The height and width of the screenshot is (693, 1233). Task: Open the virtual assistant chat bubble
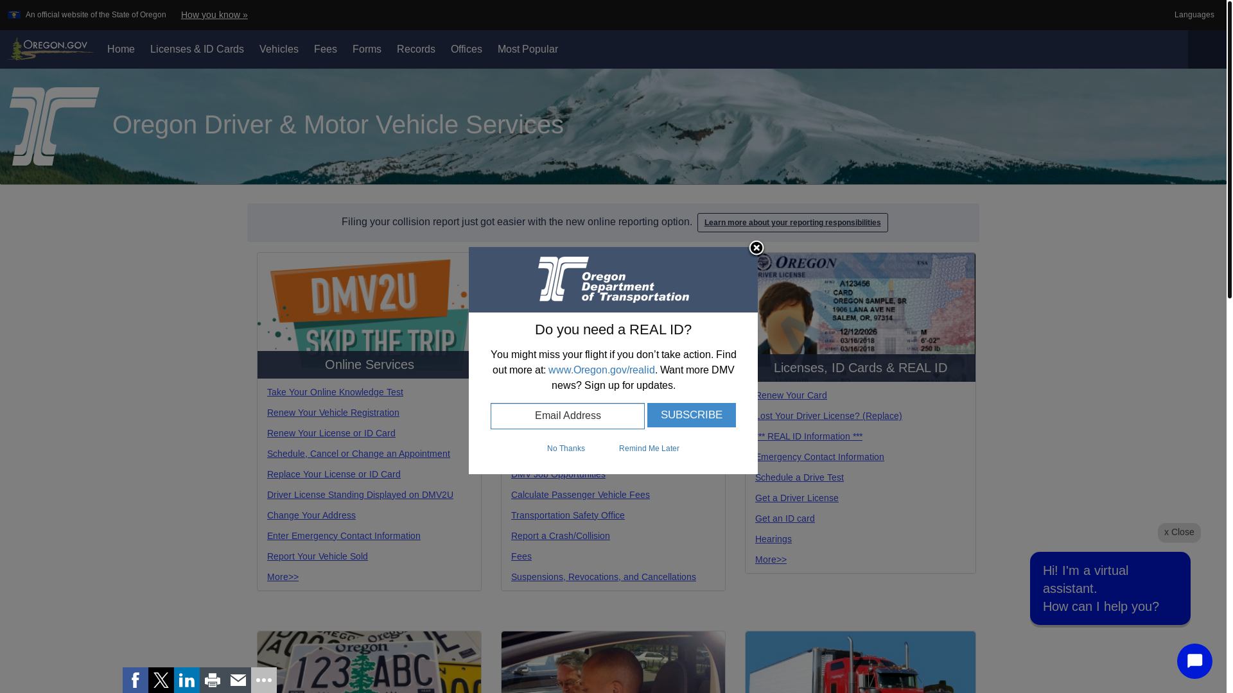pyautogui.click(x=1194, y=661)
